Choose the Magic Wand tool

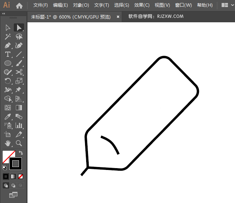pyautogui.click(x=8, y=37)
